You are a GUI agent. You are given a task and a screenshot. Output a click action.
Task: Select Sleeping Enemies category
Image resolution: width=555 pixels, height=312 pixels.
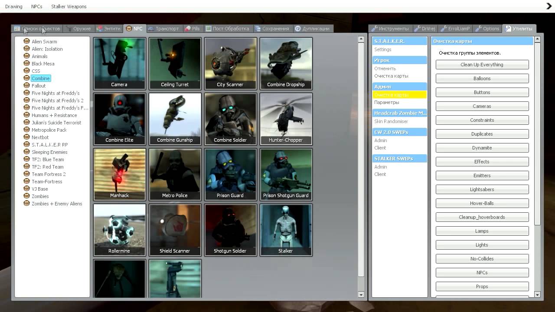tap(49, 152)
